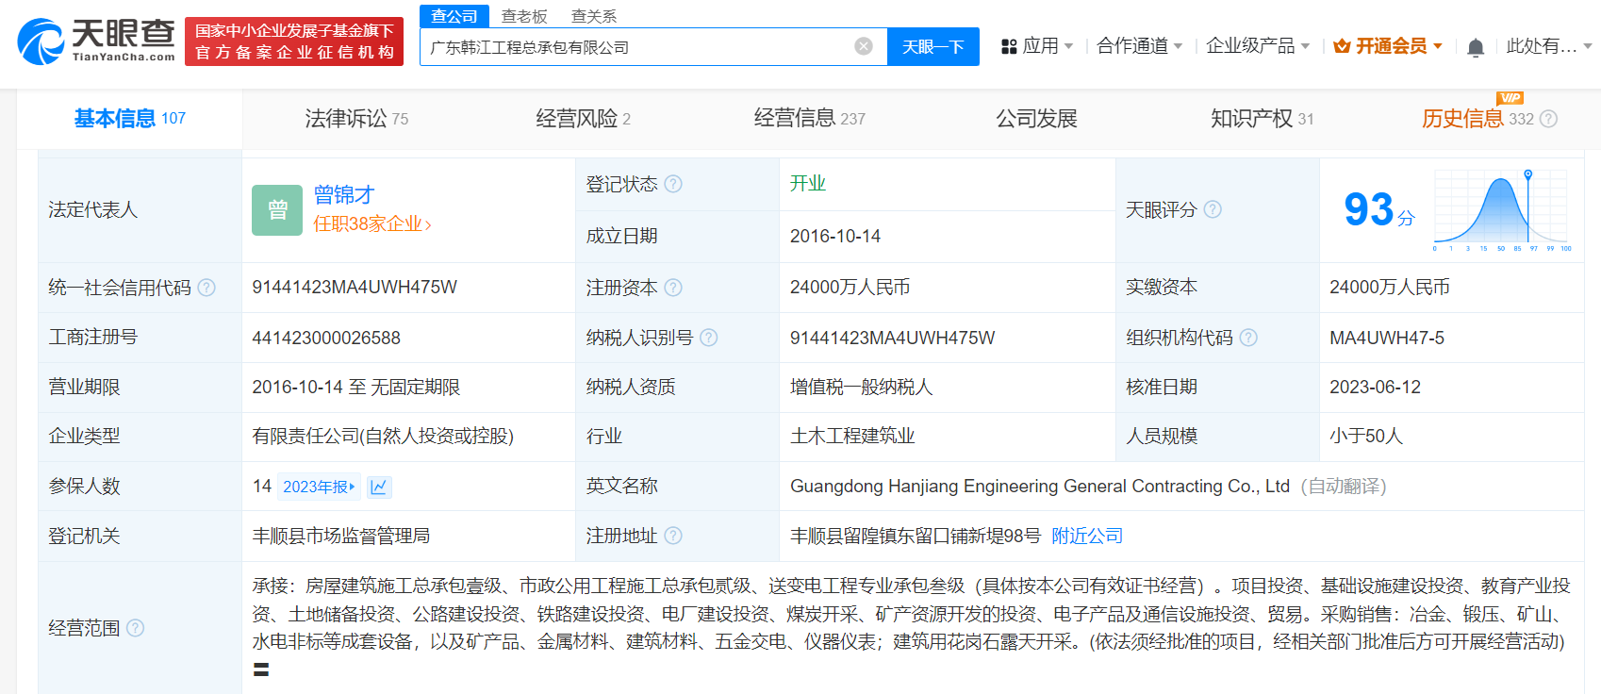This screenshot has height=694, width=1601.
Task: Click the 实缴资本 label cell
Action: pos(1217,288)
